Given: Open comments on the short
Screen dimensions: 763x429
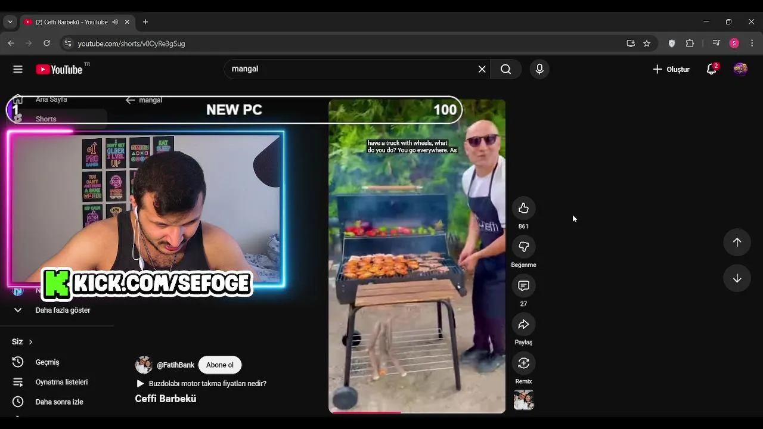Looking at the screenshot, I should [x=523, y=285].
